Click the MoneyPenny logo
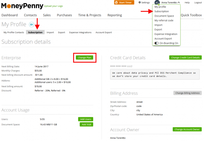The height and width of the screenshot is (141, 204). click(x=22, y=6)
